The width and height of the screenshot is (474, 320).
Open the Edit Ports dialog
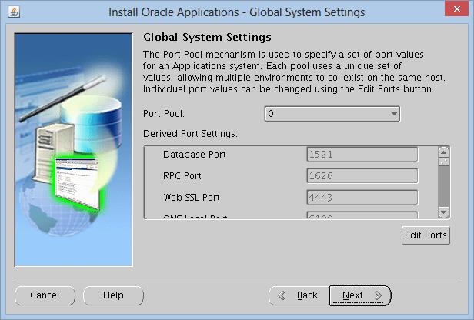coord(426,235)
